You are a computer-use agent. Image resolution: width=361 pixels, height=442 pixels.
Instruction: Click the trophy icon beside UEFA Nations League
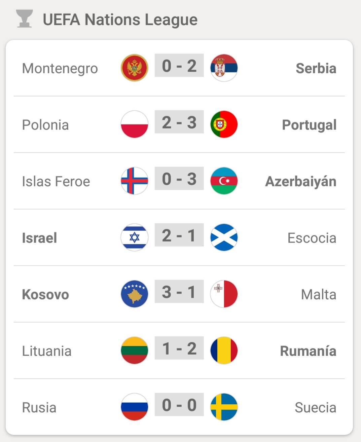point(24,19)
